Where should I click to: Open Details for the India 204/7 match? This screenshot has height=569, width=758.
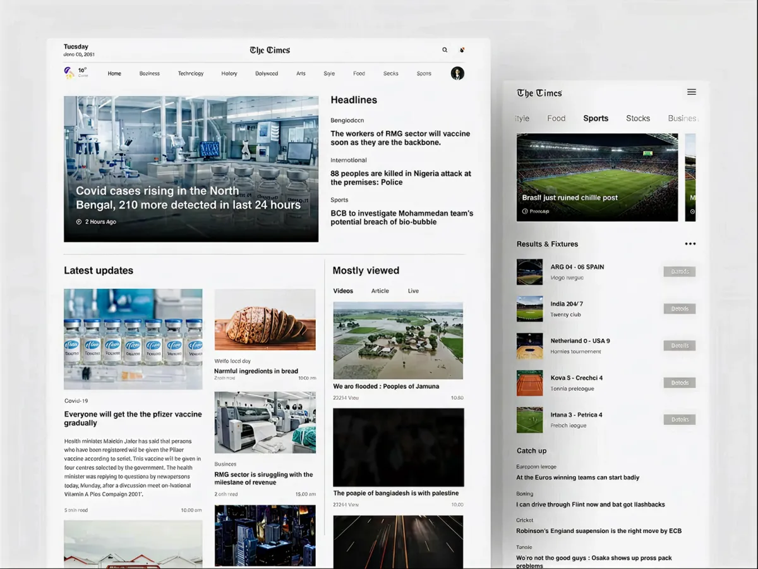point(680,309)
